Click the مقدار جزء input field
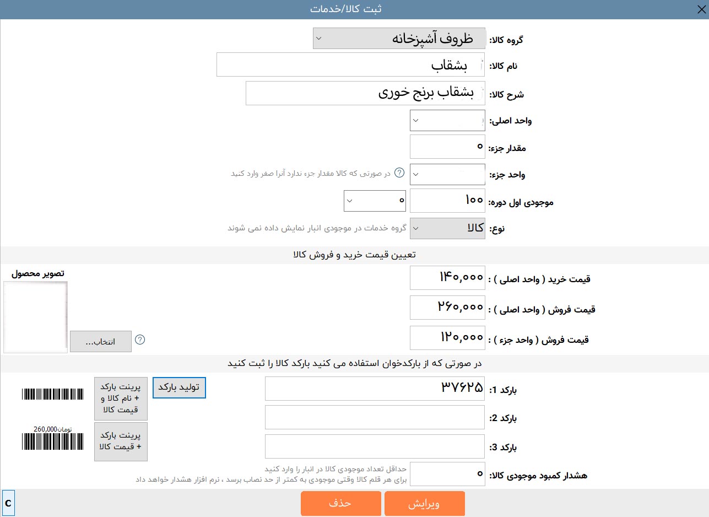Screen dimensions: 709x517 [447, 147]
